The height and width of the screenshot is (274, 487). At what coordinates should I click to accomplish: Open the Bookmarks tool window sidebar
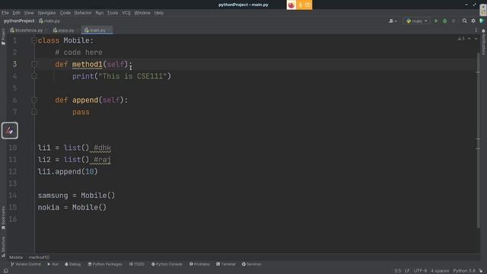pyautogui.click(x=3, y=218)
